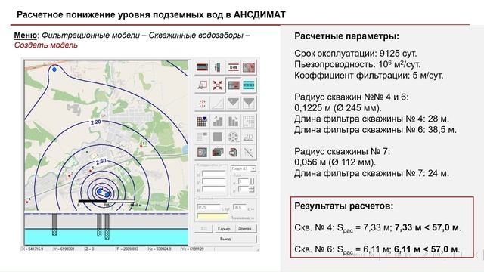Click the 2D view icon
484x272 pixels.
click(249, 137)
